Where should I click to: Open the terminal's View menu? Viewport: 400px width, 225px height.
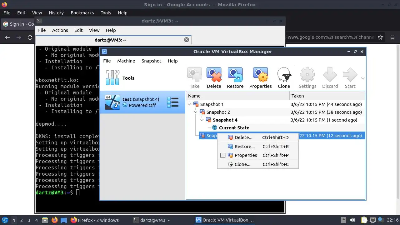click(94, 30)
